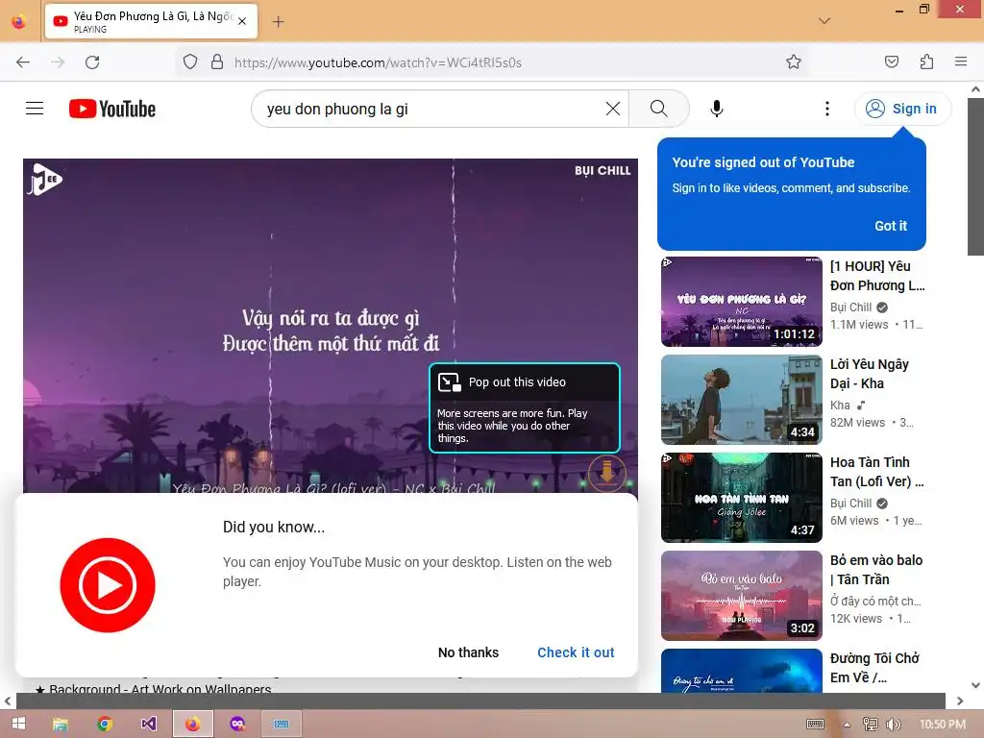Open Bỏ em vào balo thumbnail
The height and width of the screenshot is (738, 984).
tap(742, 596)
